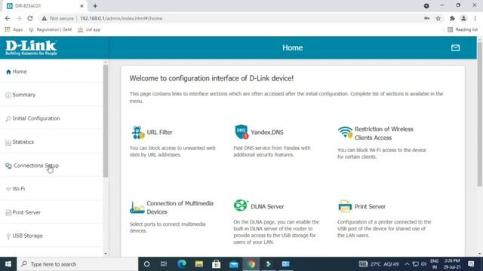Screen dimensions: 483x271
Task: Reload the page with the browser refresh button
Action: click(30, 18)
